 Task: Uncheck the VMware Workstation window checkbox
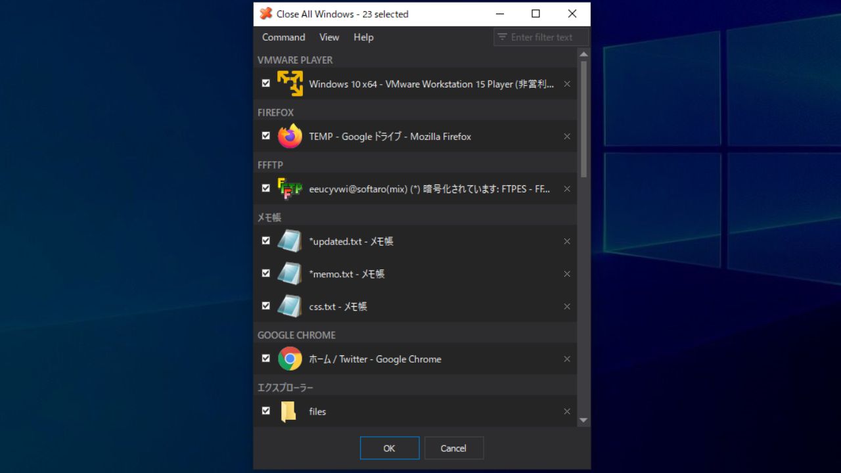coord(265,83)
